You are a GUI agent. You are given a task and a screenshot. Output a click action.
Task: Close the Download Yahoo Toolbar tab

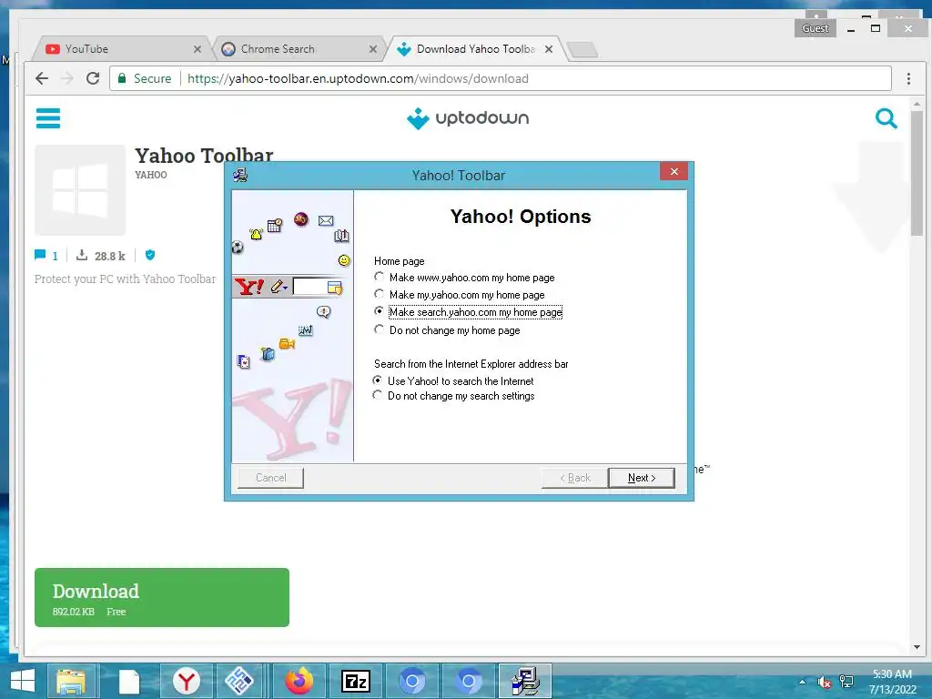pos(549,49)
